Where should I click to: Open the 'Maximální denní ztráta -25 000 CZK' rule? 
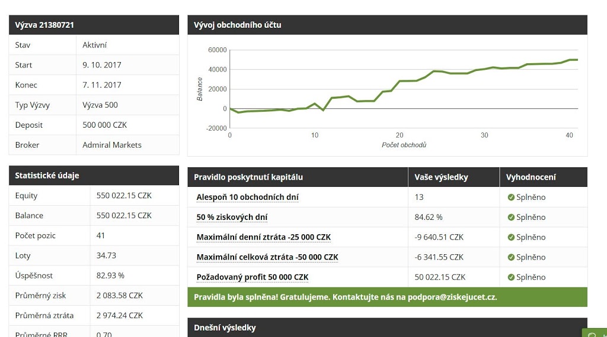[263, 238]
